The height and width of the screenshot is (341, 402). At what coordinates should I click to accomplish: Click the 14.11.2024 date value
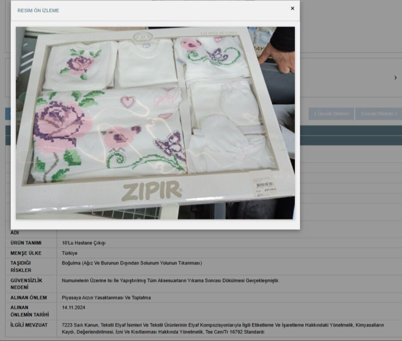tap(73, 307)
